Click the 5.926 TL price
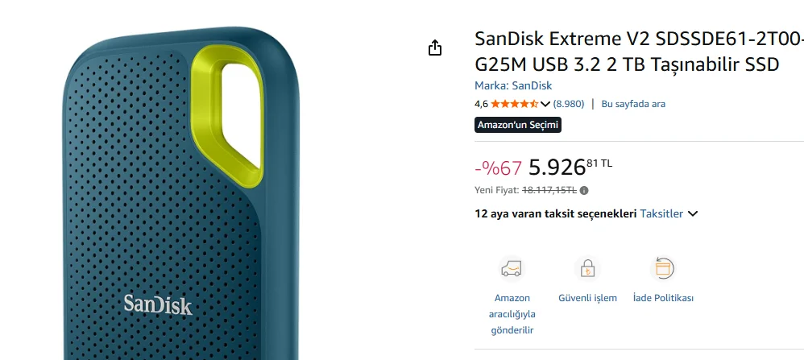The width and height of the screenshot is (804, 360). pyautogui.click(x=570, y=168)
